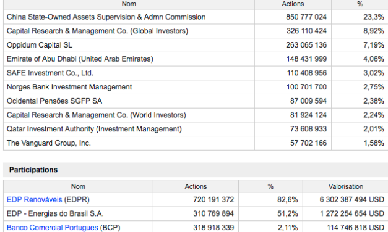This screenshot has height=232, width=388.
Task: Click the shares value 326 110 424
Action: point(306,31)
